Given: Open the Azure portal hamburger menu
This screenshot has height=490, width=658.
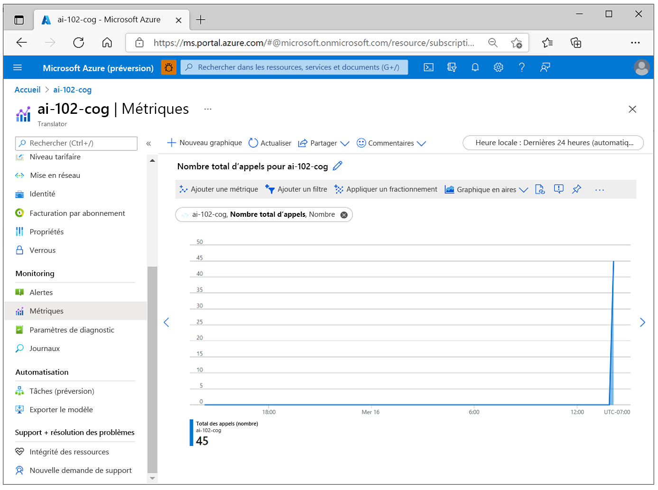Looking at the screenshot, I should click(x=18, y=67).
